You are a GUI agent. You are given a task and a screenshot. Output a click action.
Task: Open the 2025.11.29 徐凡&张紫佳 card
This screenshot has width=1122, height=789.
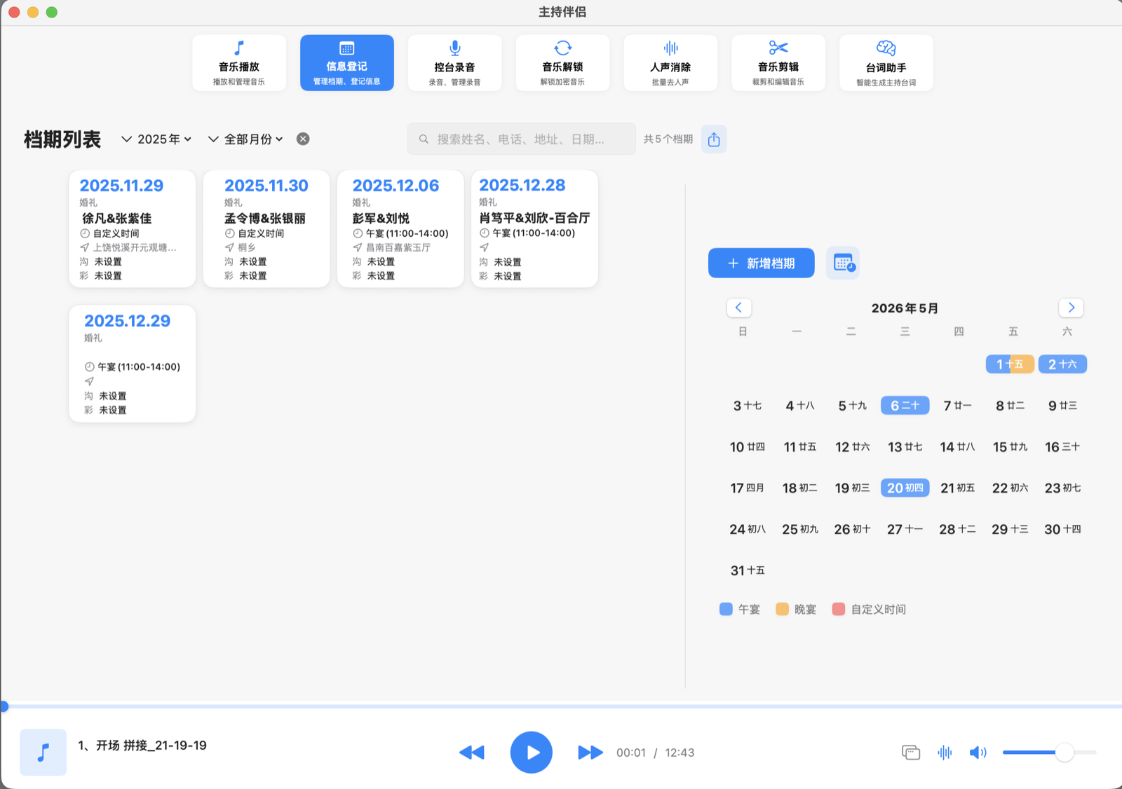pos(133,229)
